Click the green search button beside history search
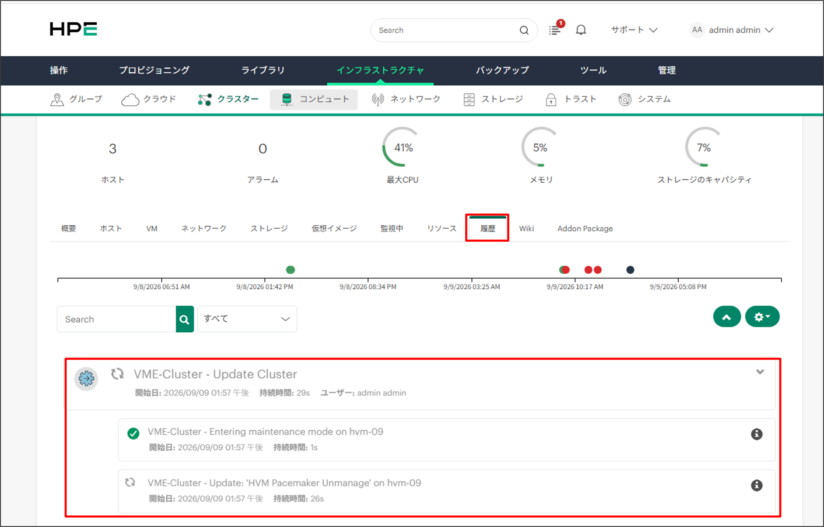824x527 pixels. [x=185, y=319]
